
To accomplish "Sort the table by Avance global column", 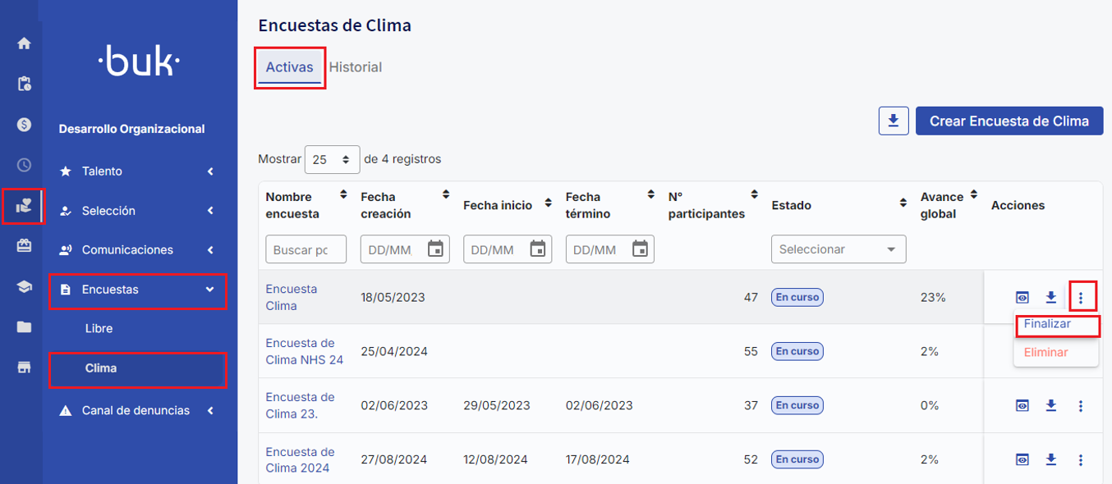I will coord(973,195).
